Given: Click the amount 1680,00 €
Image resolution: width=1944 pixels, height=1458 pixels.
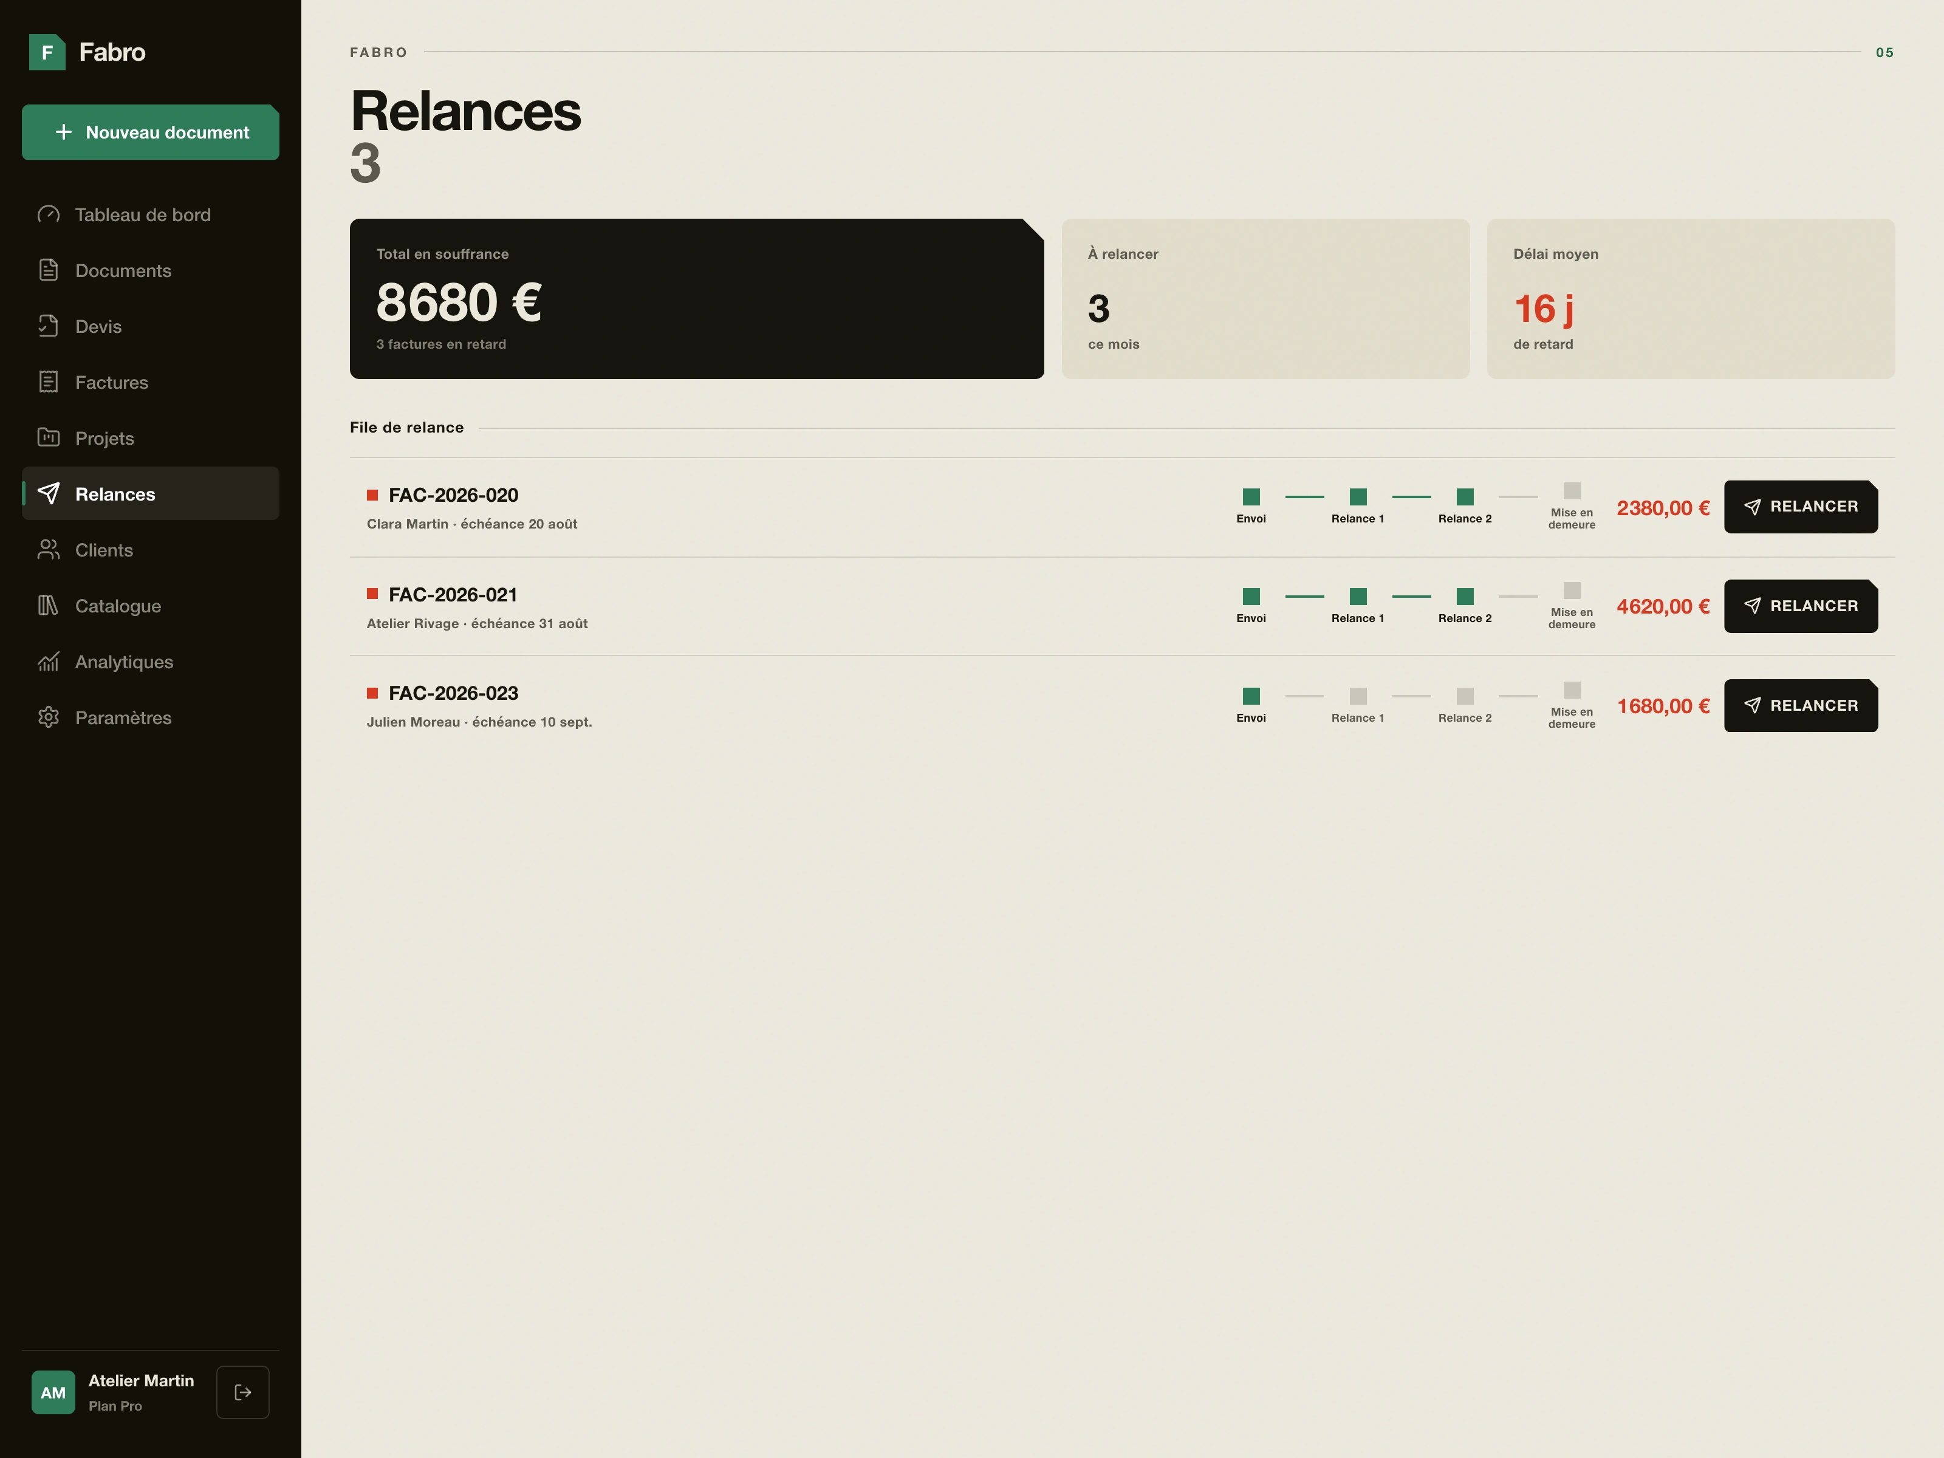Looking at the screenshot, I should (x=1663, y=706).
